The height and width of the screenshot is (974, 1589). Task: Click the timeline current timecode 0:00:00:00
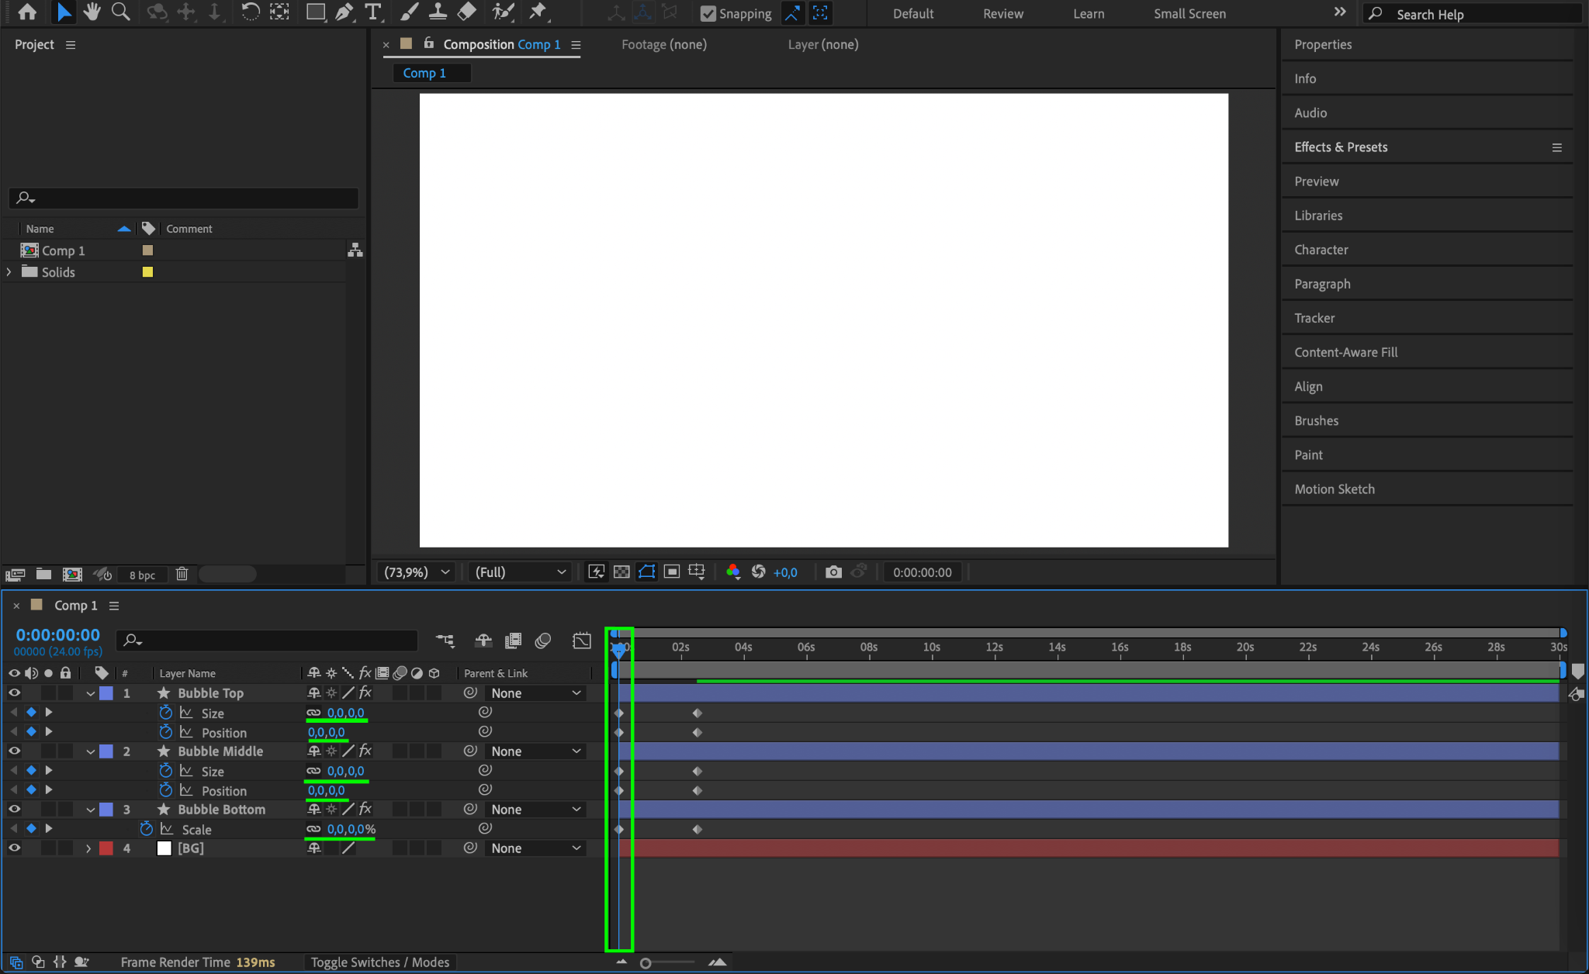click(58, 635)
